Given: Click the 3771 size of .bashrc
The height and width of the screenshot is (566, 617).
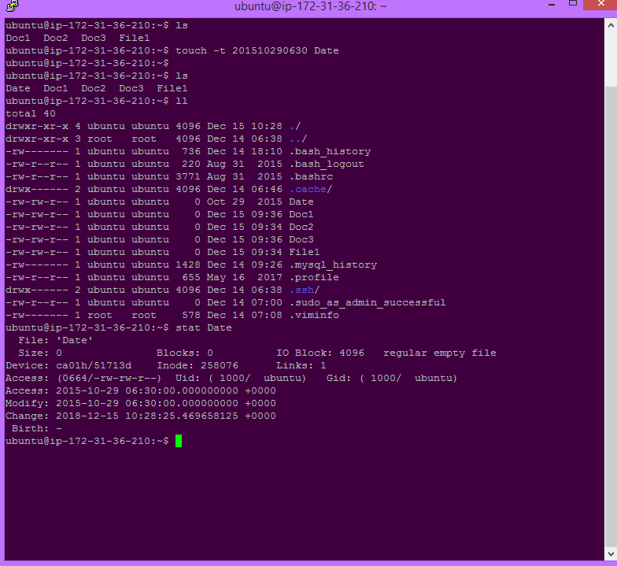Looking at the screenshot, I should point(188,176).
